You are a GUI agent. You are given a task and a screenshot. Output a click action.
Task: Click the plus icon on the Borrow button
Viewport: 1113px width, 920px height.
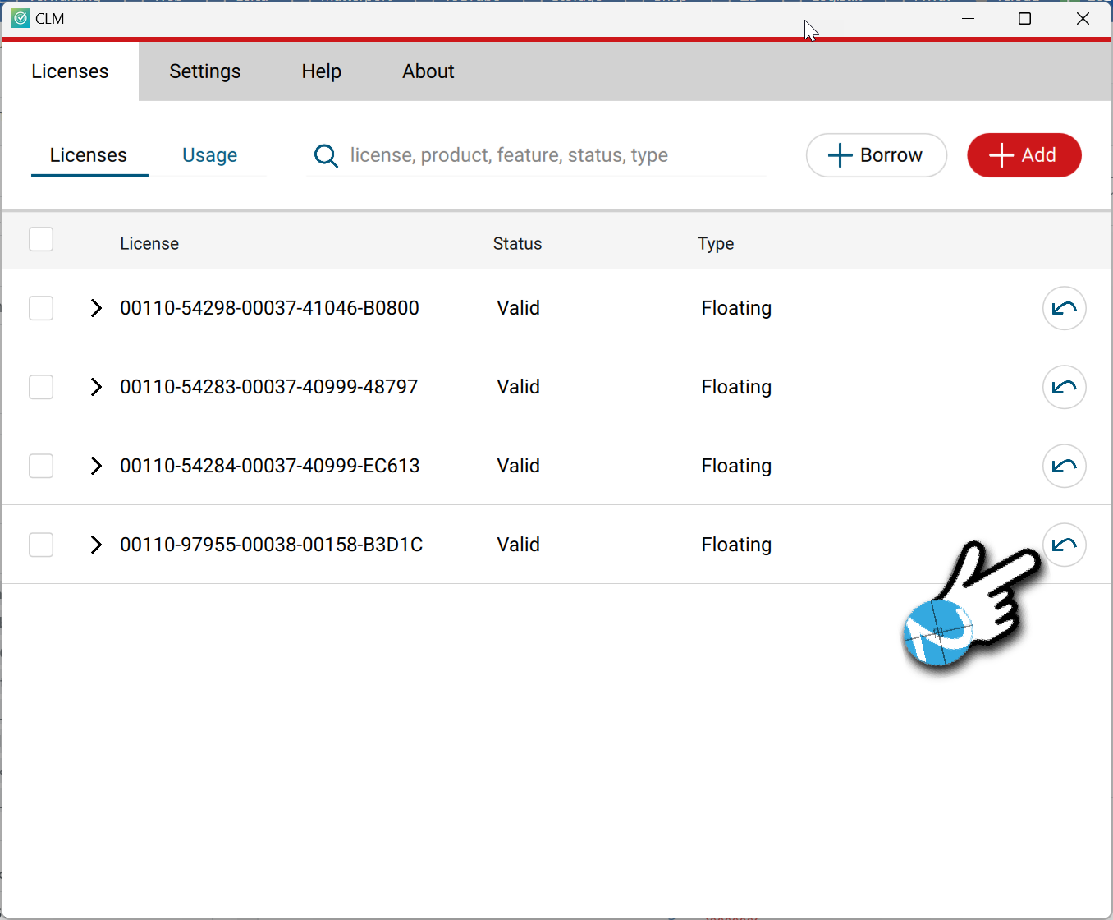[x=840, y=155]
